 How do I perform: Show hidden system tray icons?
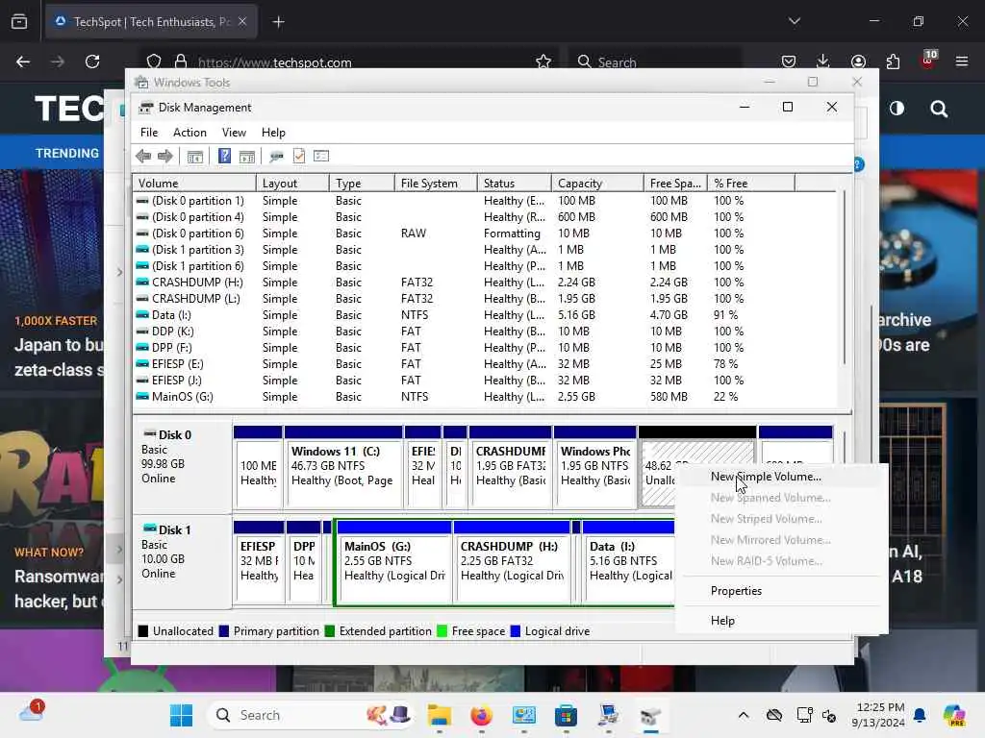[x=744, y=715]
